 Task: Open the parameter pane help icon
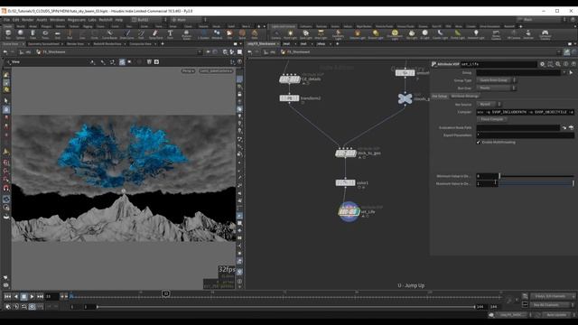tap(573, 64)
